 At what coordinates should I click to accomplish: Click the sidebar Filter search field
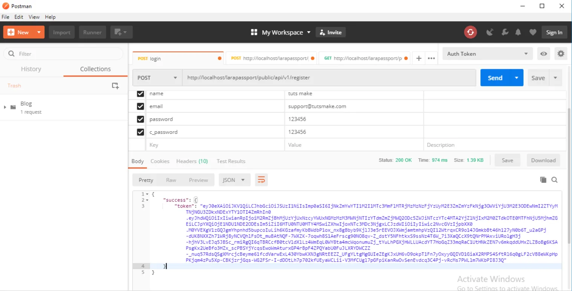click(x=63, y=54)
